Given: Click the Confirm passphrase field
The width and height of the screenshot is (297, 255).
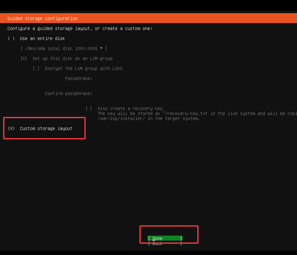Looking at the screenshot, I should coord(125,93).
